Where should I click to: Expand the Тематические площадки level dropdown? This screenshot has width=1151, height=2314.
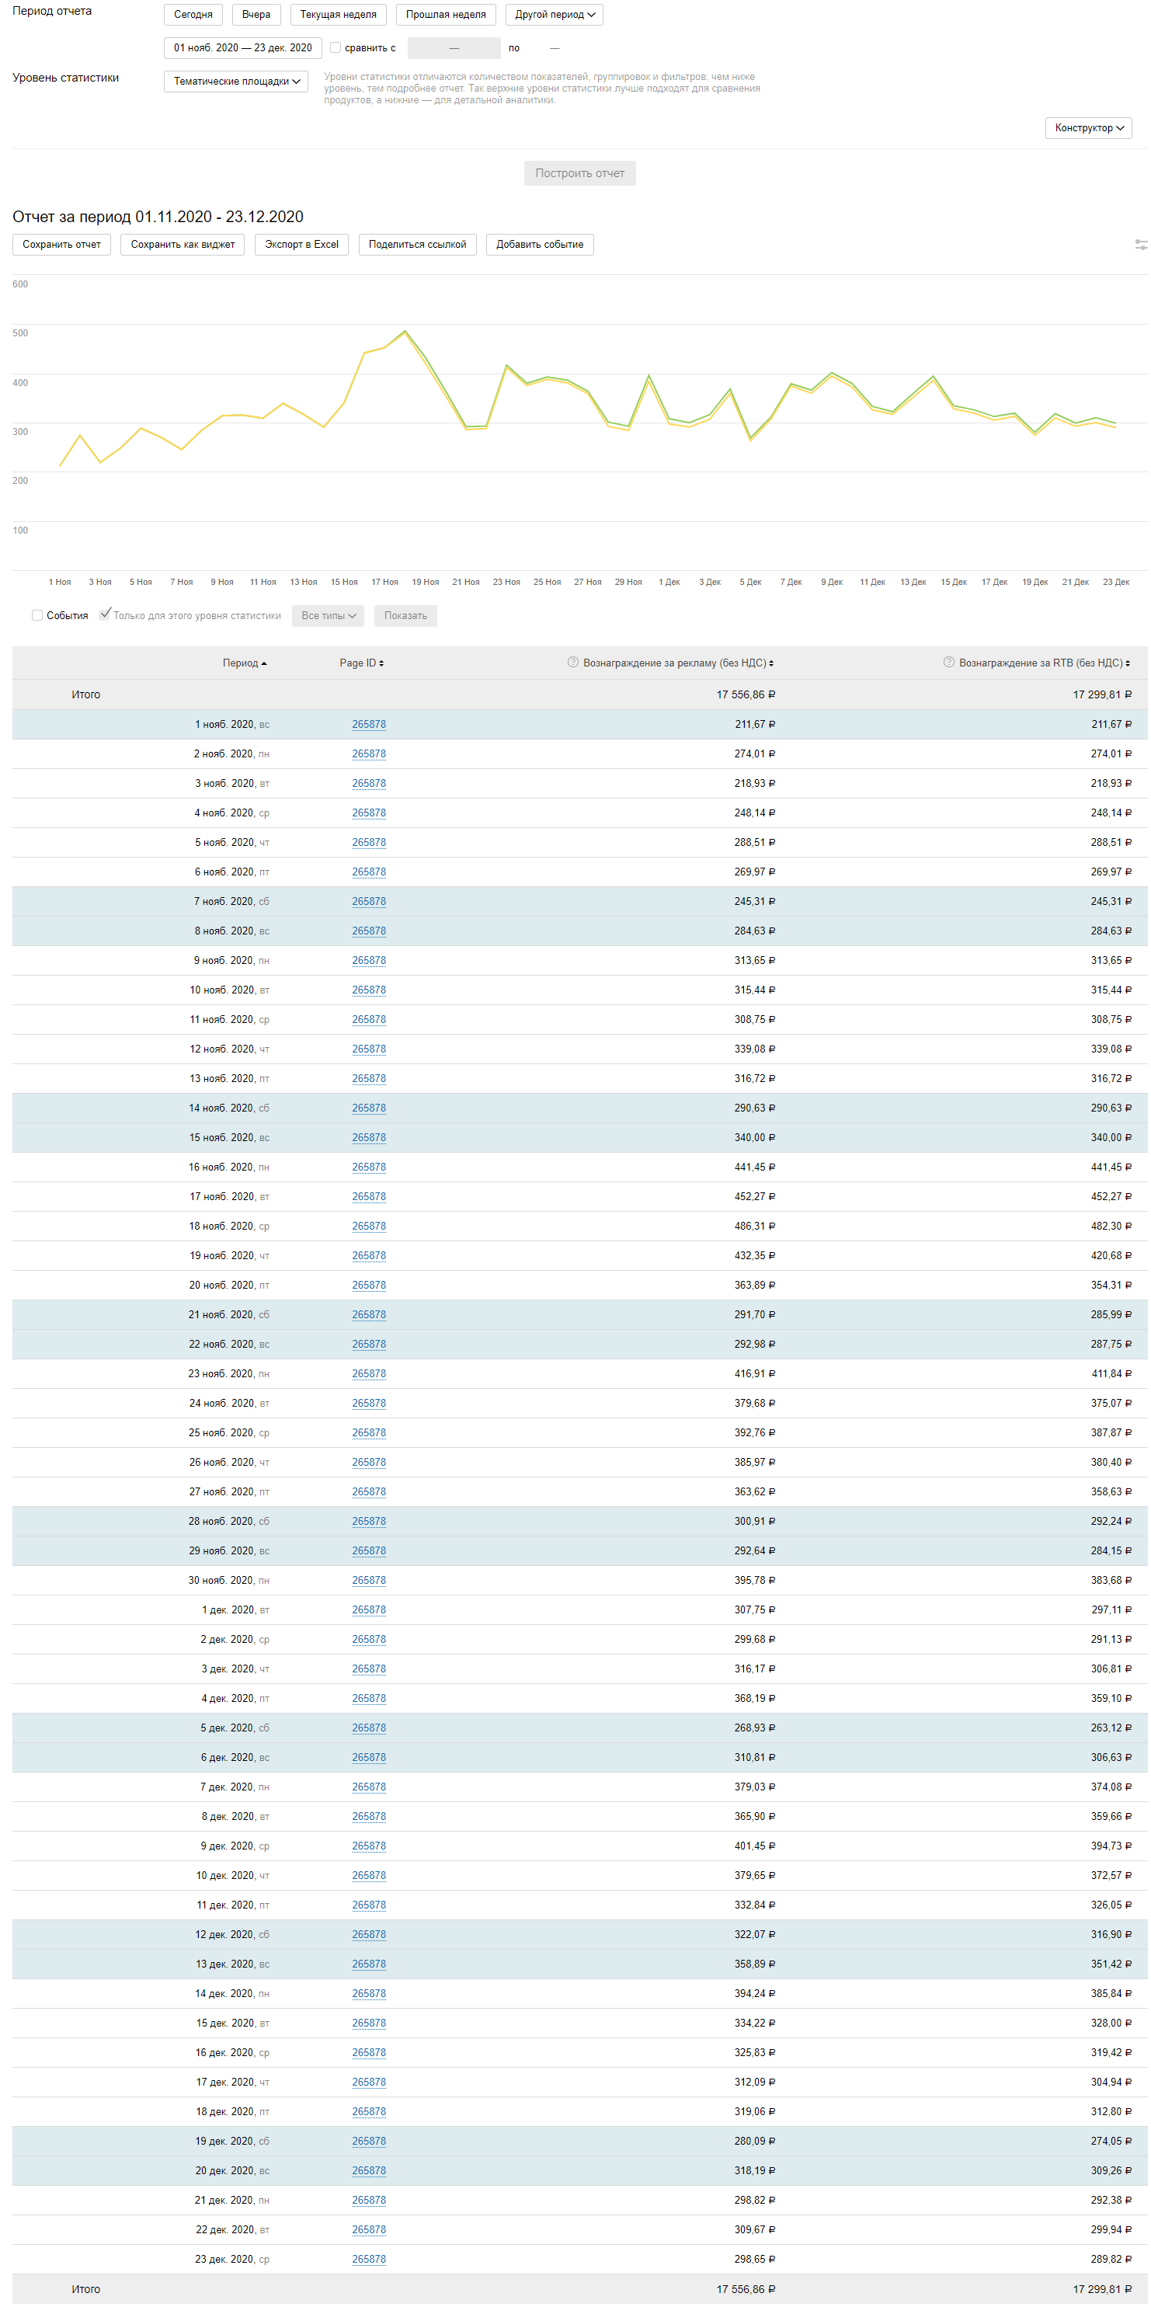tap(236, 81)
